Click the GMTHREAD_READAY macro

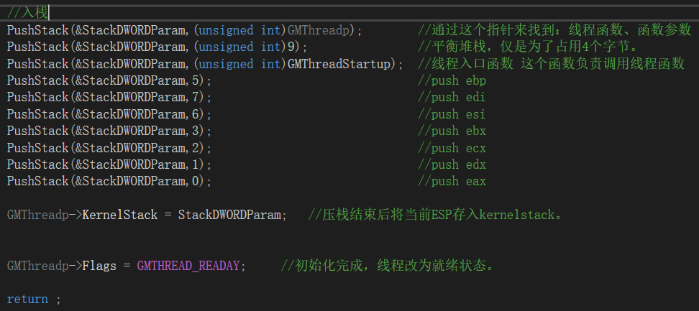(188, 266)
